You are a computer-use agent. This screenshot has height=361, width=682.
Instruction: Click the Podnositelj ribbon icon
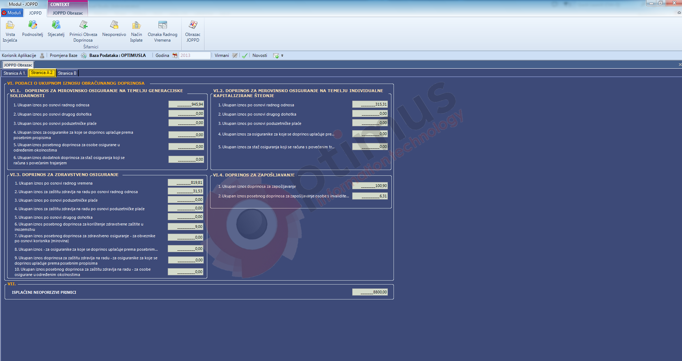[32, 25]
